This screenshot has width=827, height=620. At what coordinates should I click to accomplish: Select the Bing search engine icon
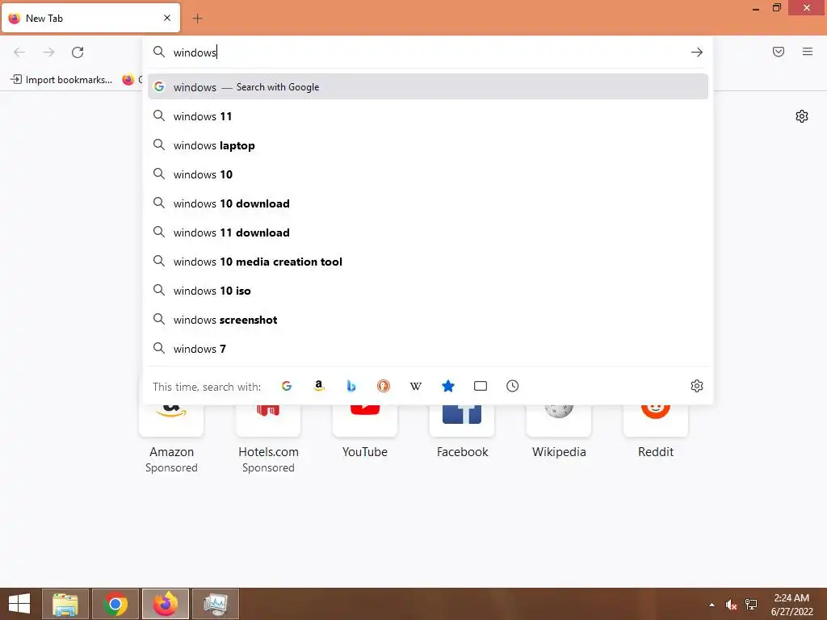coord(351,386)
